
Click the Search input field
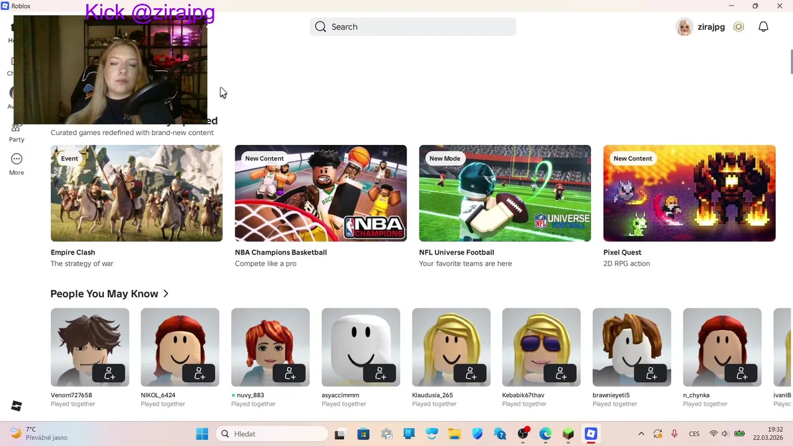(x=413, y=27)
